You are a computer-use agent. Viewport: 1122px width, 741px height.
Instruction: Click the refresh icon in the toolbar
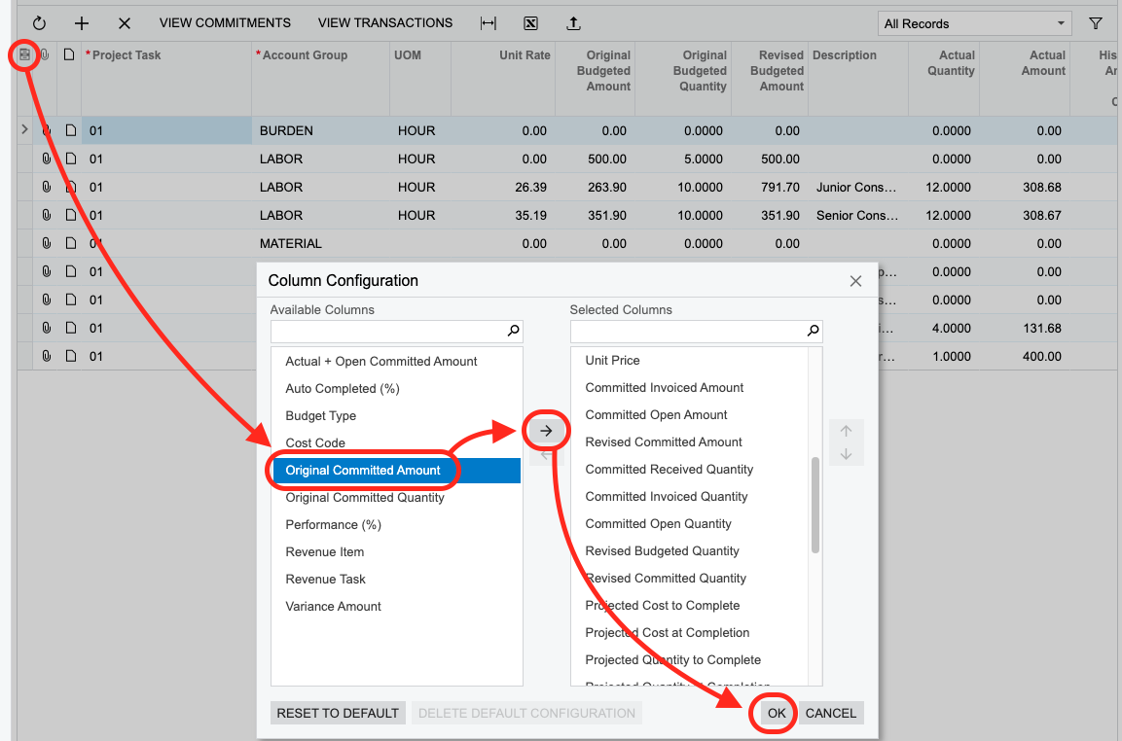coord(40,23)
